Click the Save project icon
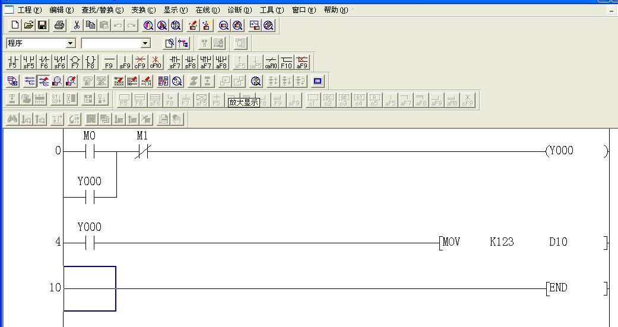This screenshot has width=618, height=327. [43, 25]
